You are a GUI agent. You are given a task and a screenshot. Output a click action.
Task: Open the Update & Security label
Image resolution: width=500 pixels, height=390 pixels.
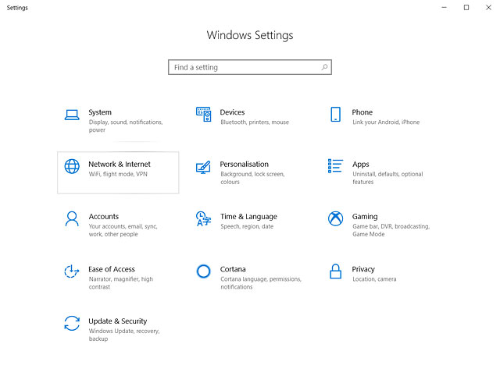click(117, 321)
